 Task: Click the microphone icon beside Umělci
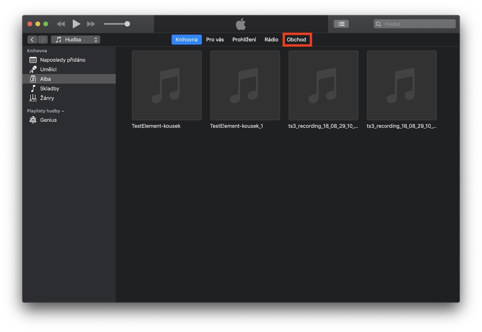33,69
